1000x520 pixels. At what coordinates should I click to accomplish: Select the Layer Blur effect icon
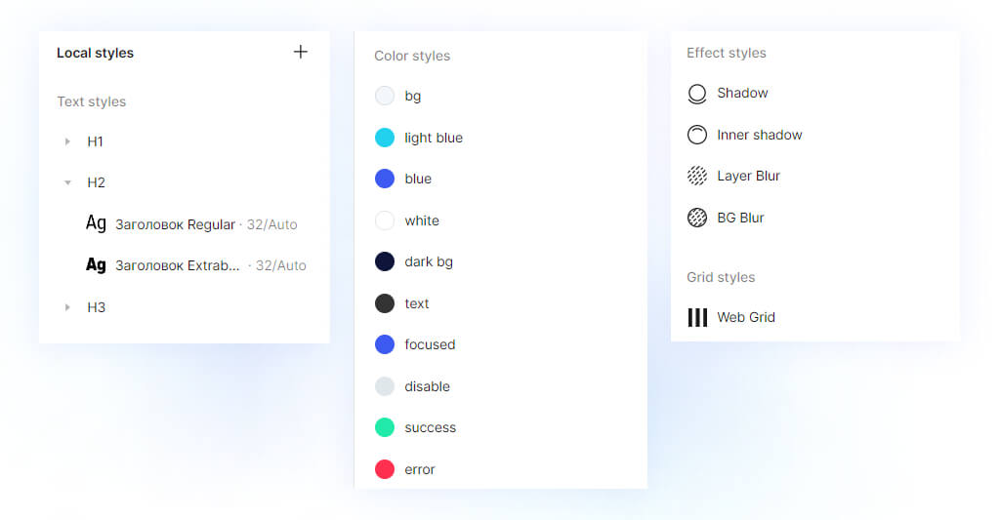pos(697,176)
